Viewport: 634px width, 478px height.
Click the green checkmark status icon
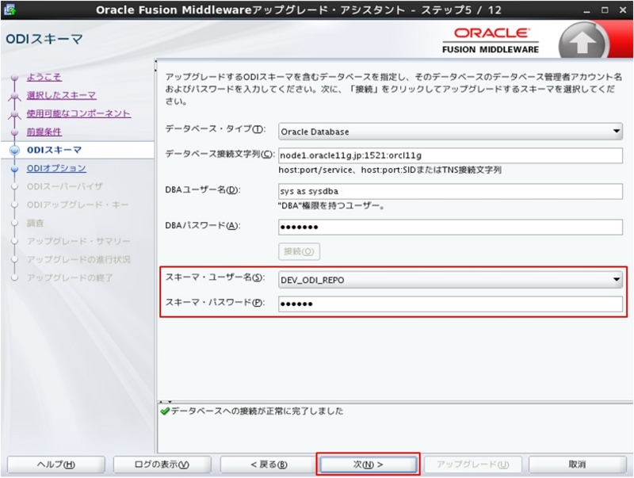[165, 411]
